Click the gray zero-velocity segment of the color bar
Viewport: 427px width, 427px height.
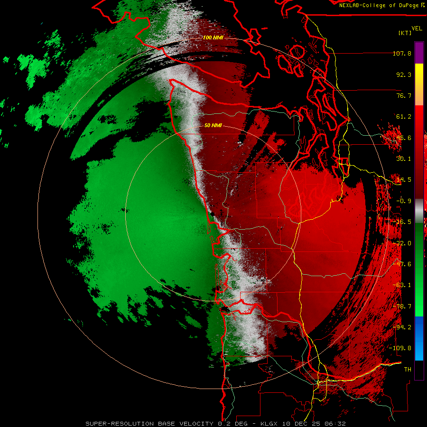click(x=419, y=211)
